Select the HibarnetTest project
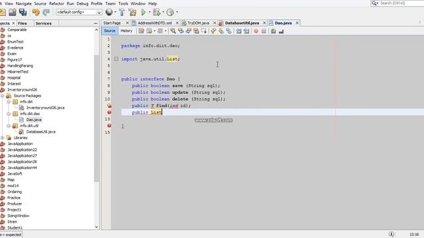Screen dimensions: 424x238 (18, 72)
